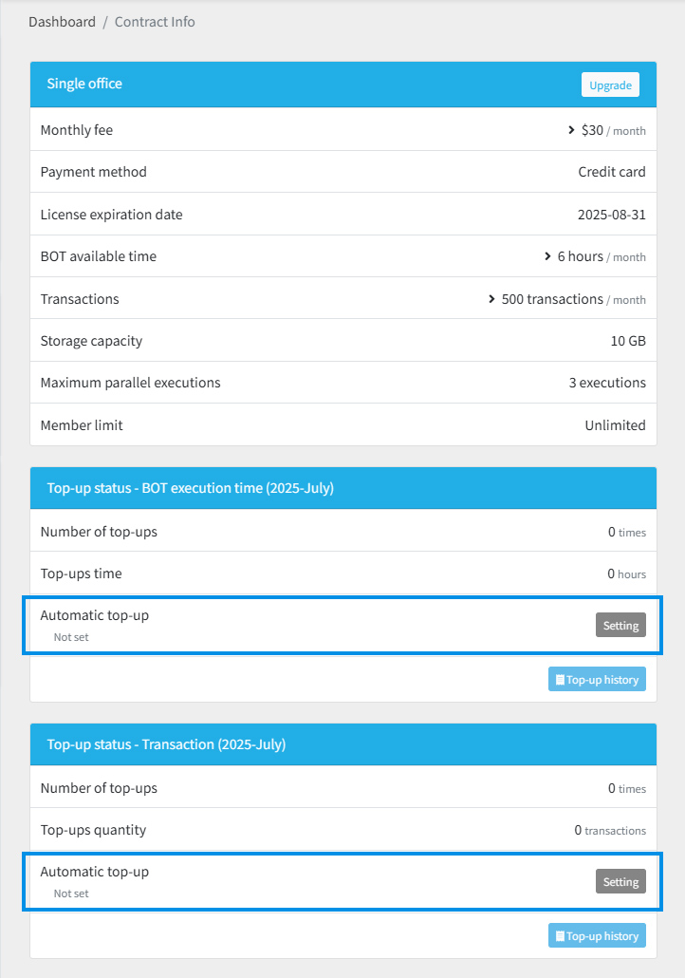Click the list icon in BOT Top-up history button
This screenshot has width=685, height=978.
(x=560, y=679)
